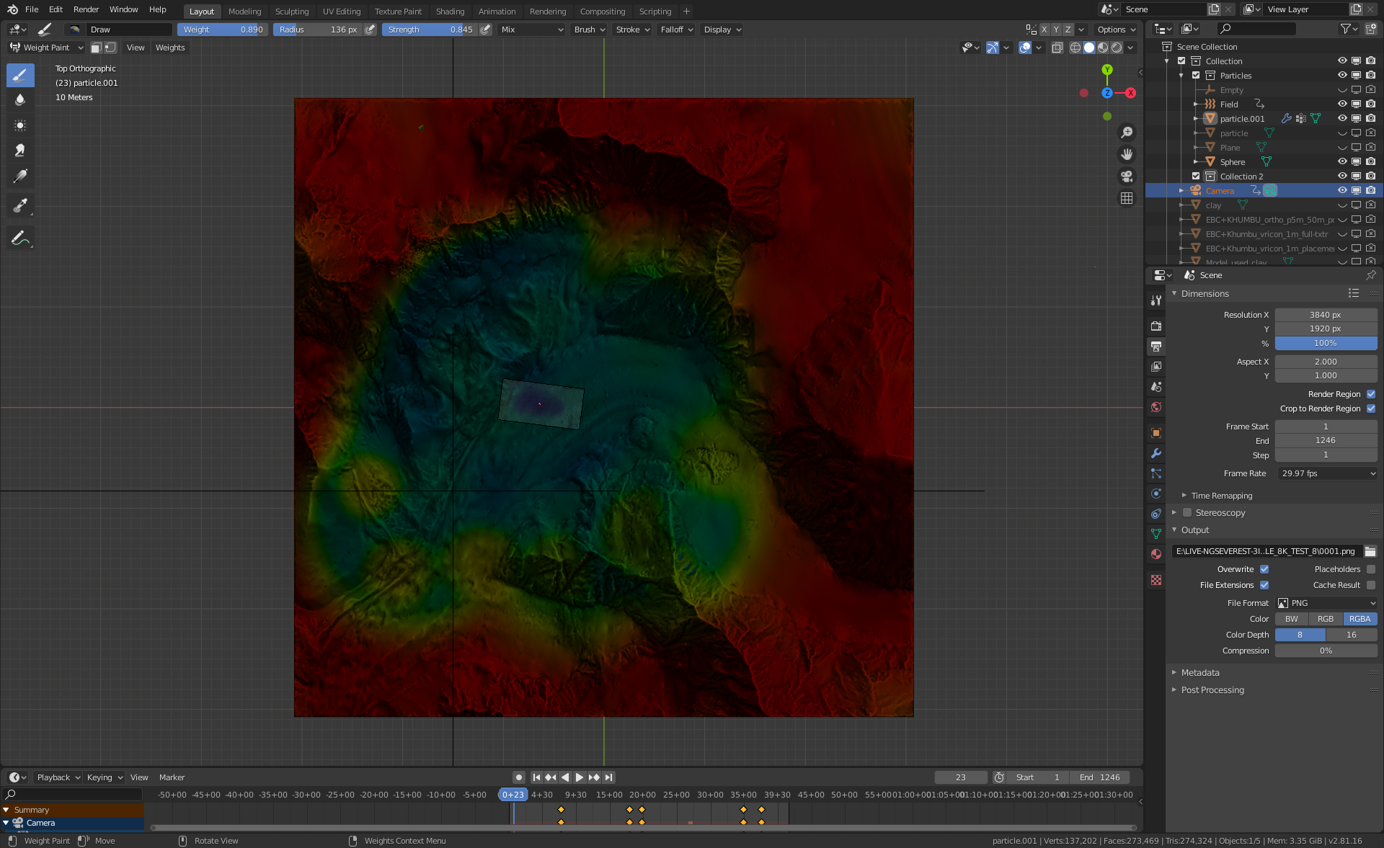This screenshot has width=1384, height=848.
Task: Set Color Depth to 16
Action: [x=1352, y=635]
